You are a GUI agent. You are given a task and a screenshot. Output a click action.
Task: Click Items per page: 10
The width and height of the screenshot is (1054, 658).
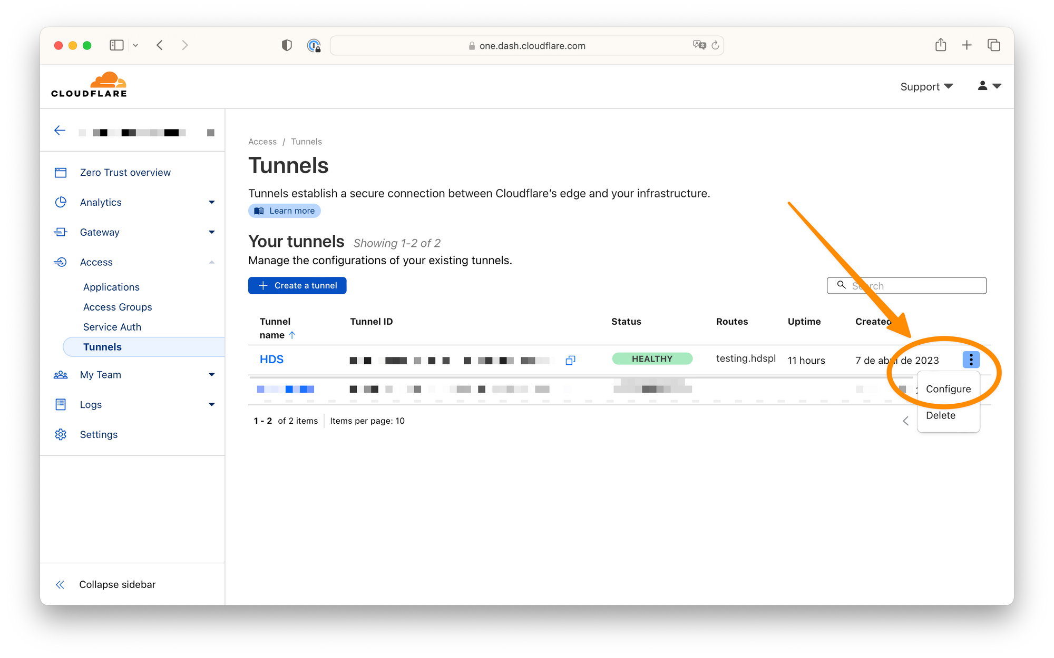point(367,421)
